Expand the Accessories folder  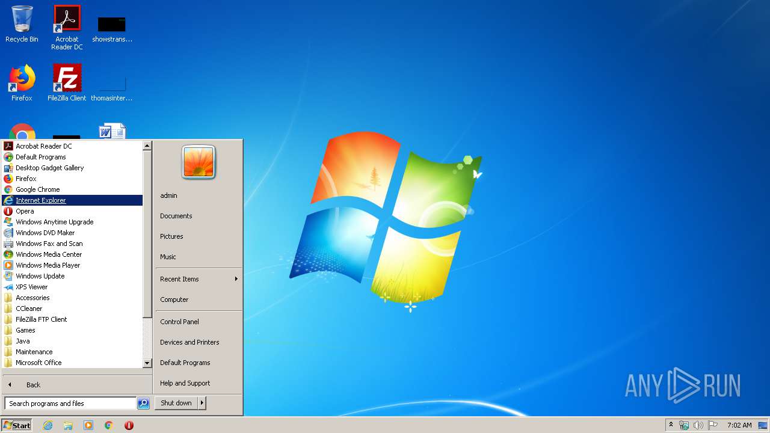pos(72,298)
